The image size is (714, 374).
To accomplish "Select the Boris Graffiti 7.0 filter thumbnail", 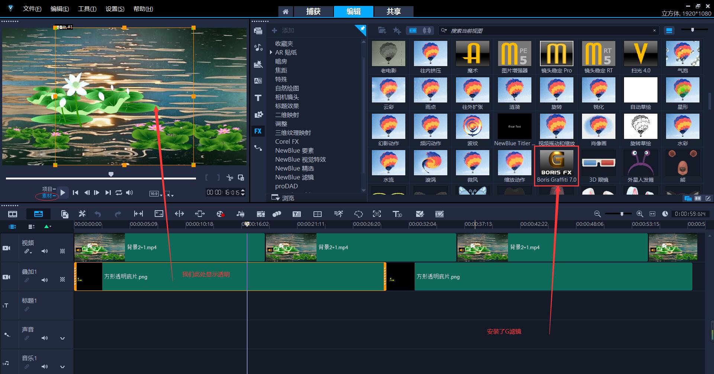I will coord(556,166).
